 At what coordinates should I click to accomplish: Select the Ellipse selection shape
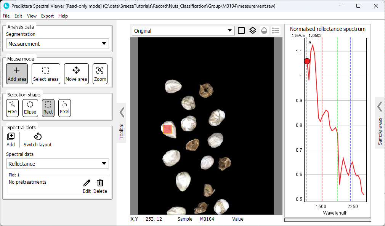click(30, 108)
